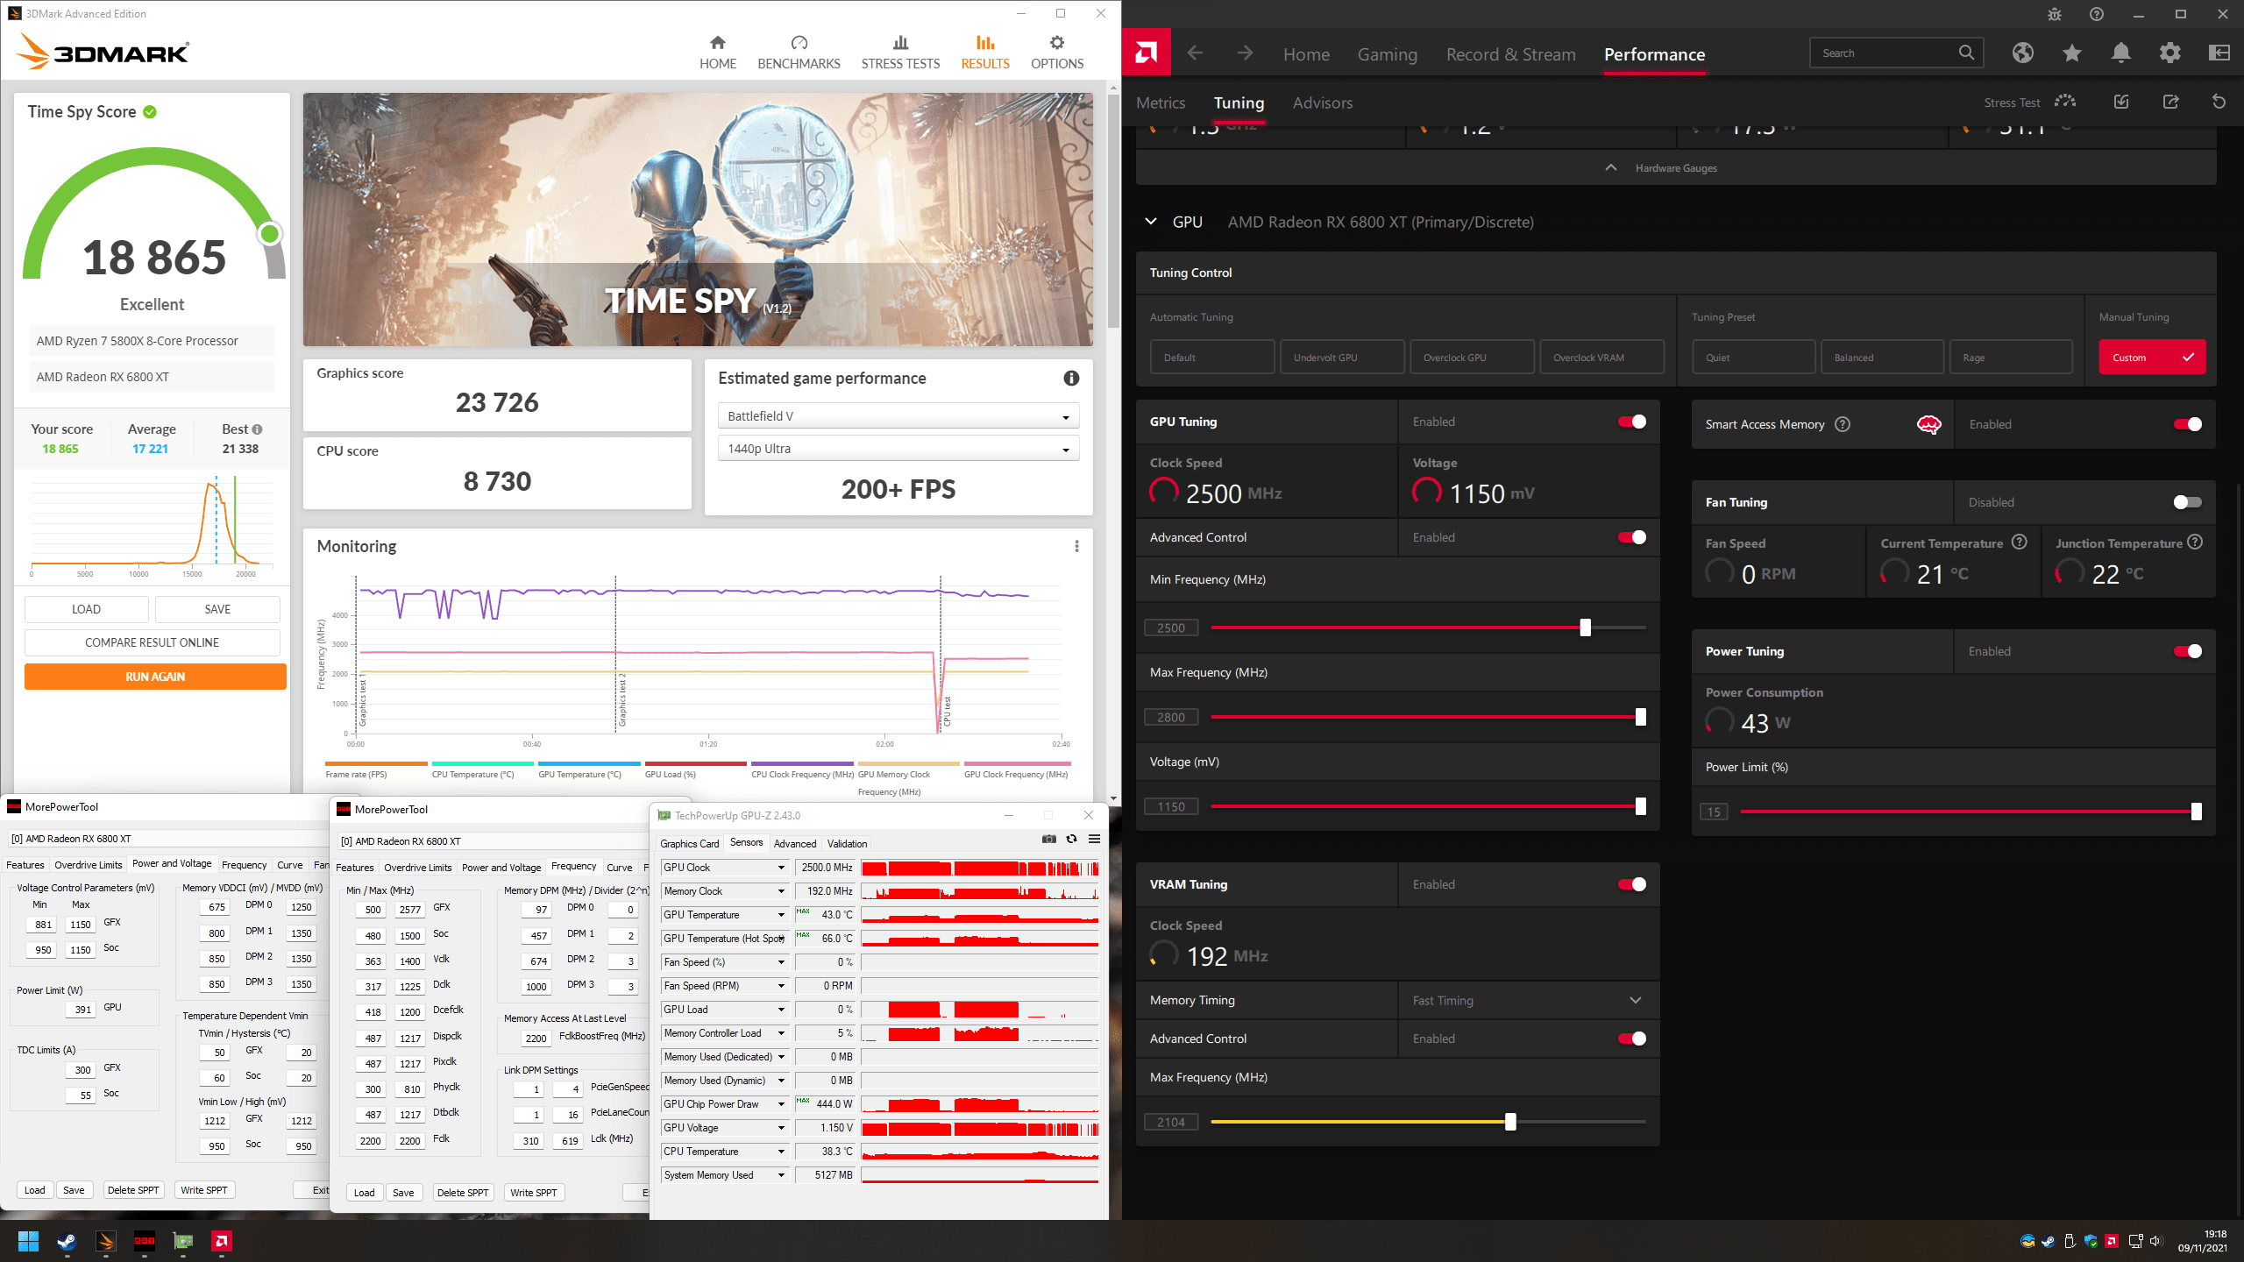This screenshot has width=2244, height=1262.
Task: Turn off the VRAM Tuning toggle
Action: click(1631, 884)
